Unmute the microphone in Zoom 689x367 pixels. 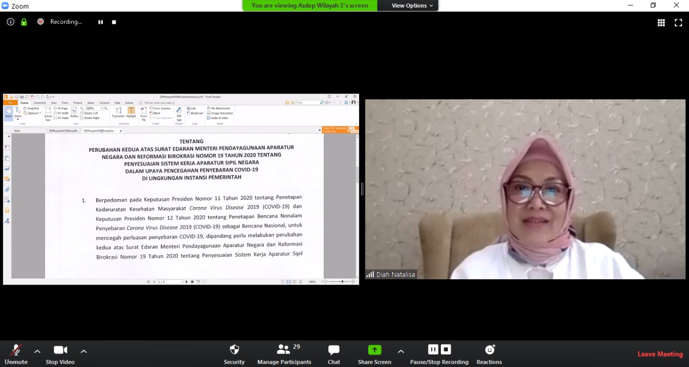click(x=16, y=354)
